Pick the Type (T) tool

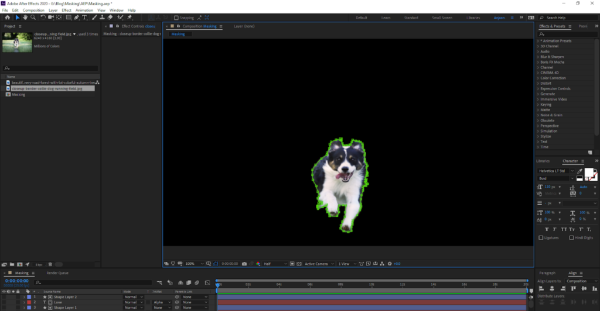click(x=84, y=18)
